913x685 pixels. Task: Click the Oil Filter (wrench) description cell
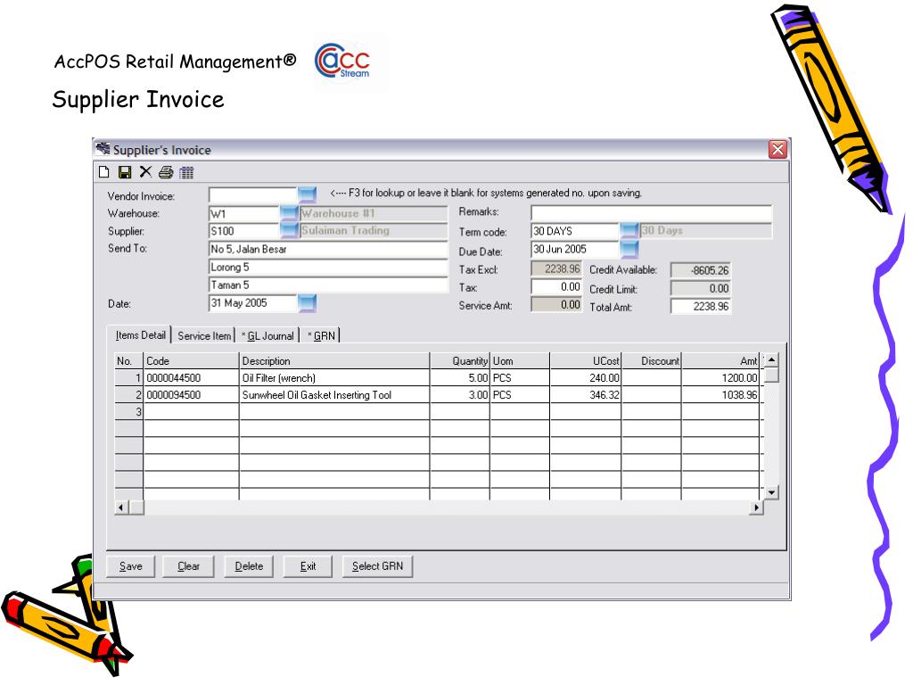coord(334,377)
